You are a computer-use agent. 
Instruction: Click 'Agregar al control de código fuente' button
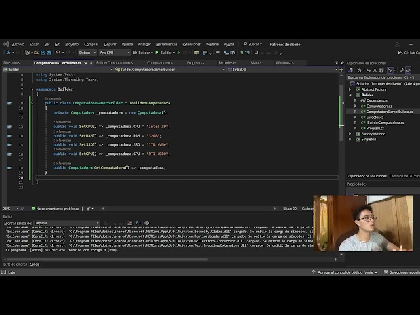coord(345,272)
